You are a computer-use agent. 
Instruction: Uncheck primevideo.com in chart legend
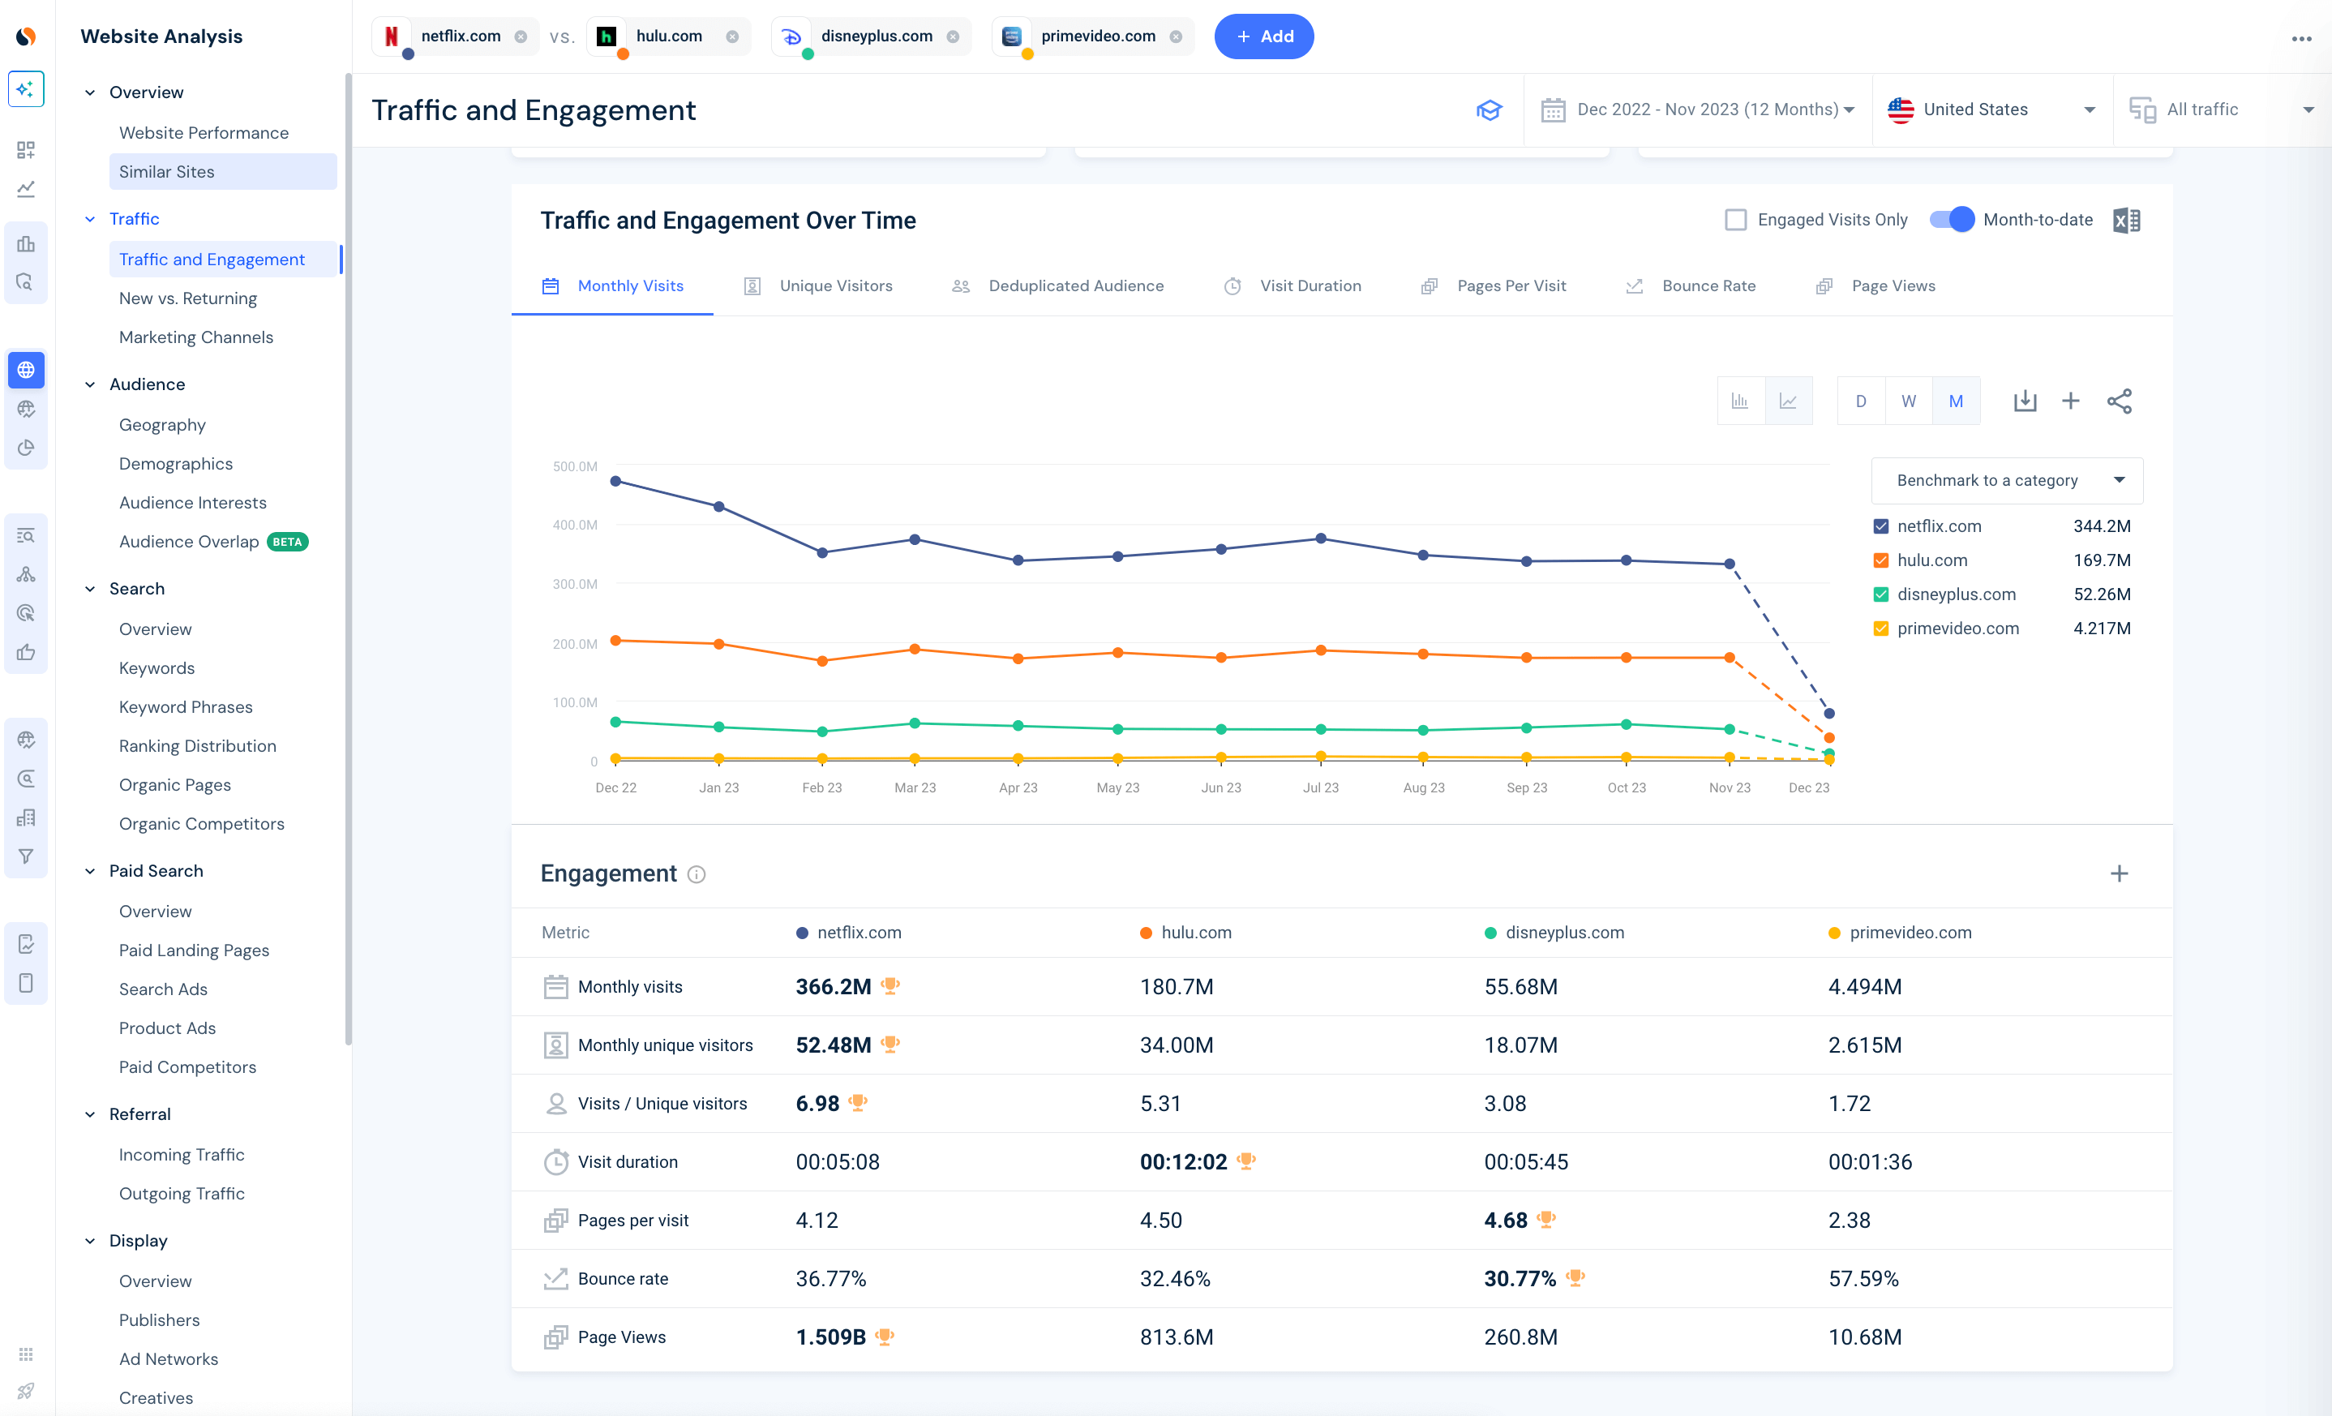[1880, 629]
